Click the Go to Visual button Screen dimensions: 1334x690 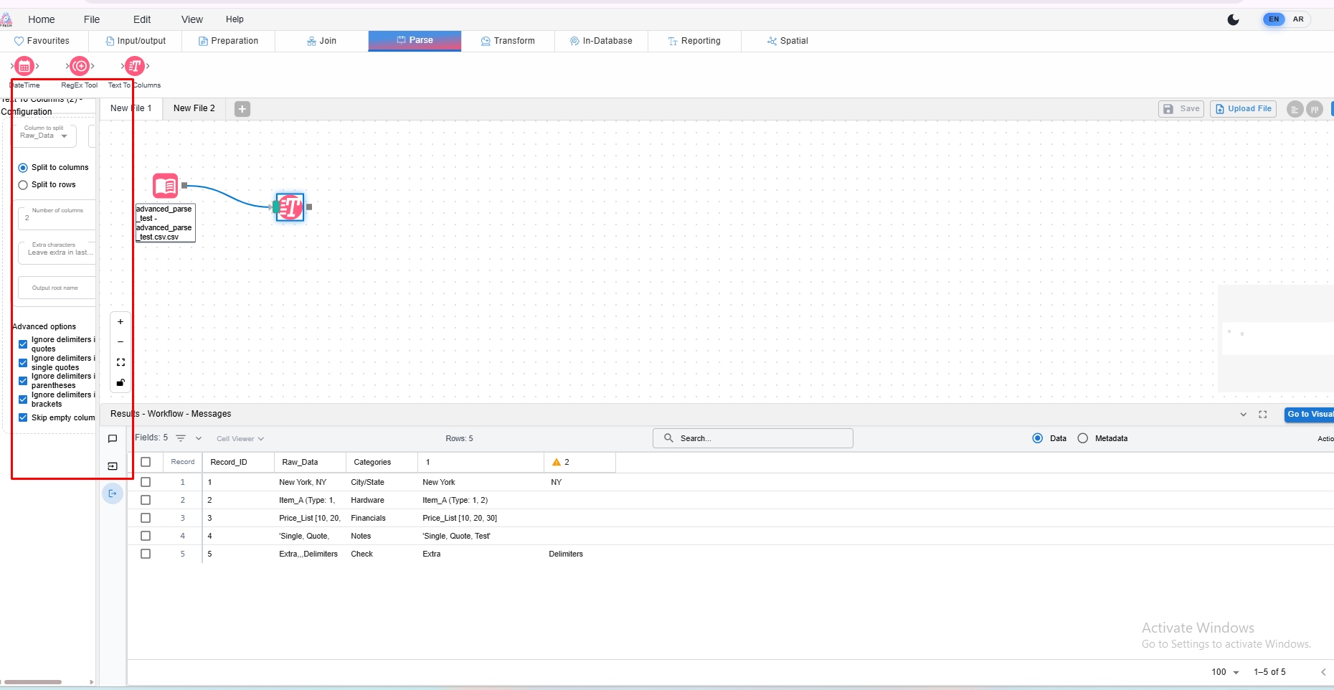[1309, 414]
